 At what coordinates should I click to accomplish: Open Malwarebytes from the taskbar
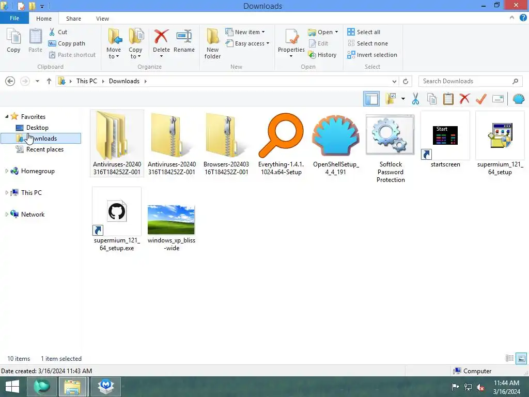point(106,387)
